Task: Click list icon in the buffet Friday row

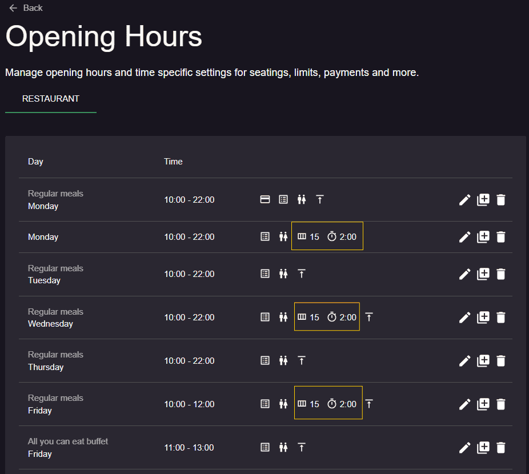Action: (x=265, y=447)
